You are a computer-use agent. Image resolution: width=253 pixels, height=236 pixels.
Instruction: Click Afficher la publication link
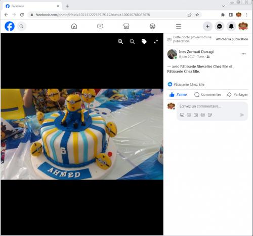pos(232,39)
